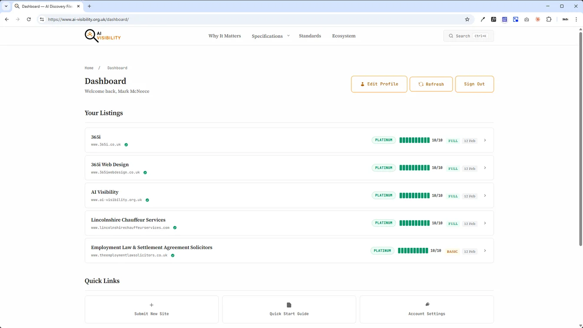Click the icon above Account Settings
This screenshot has height=328, width=583.
[x=427, y=304]
